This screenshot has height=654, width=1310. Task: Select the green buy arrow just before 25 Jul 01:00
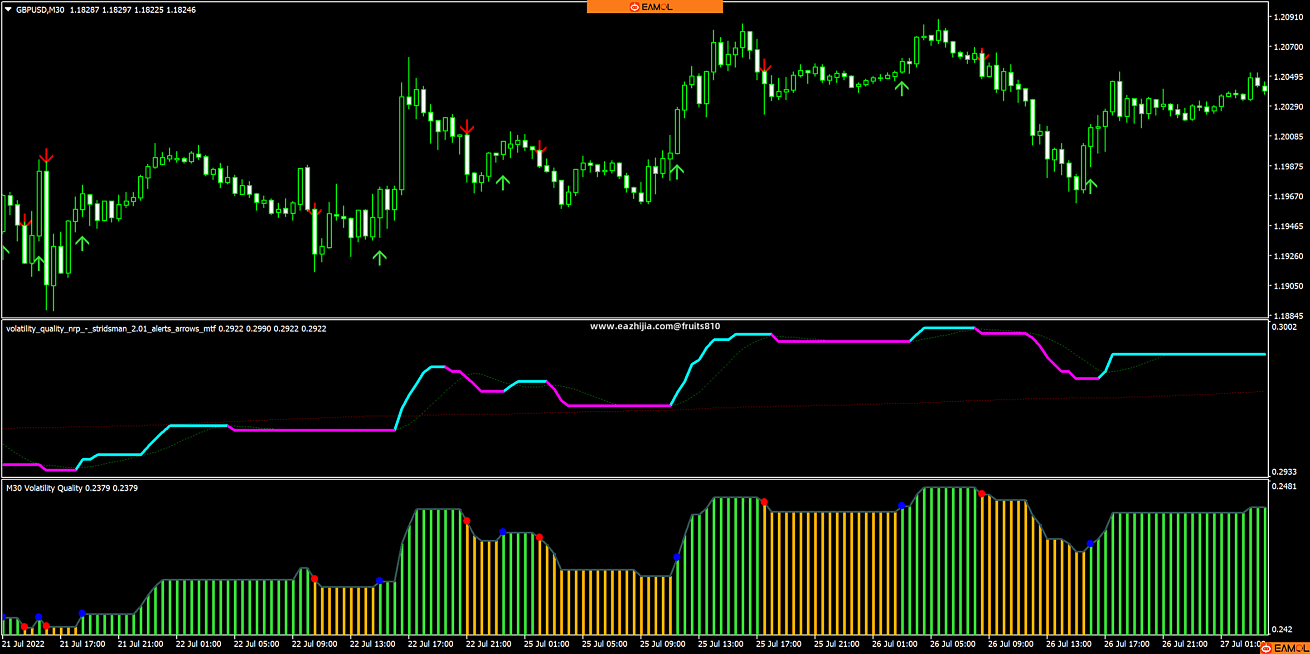tap(503, 183)
